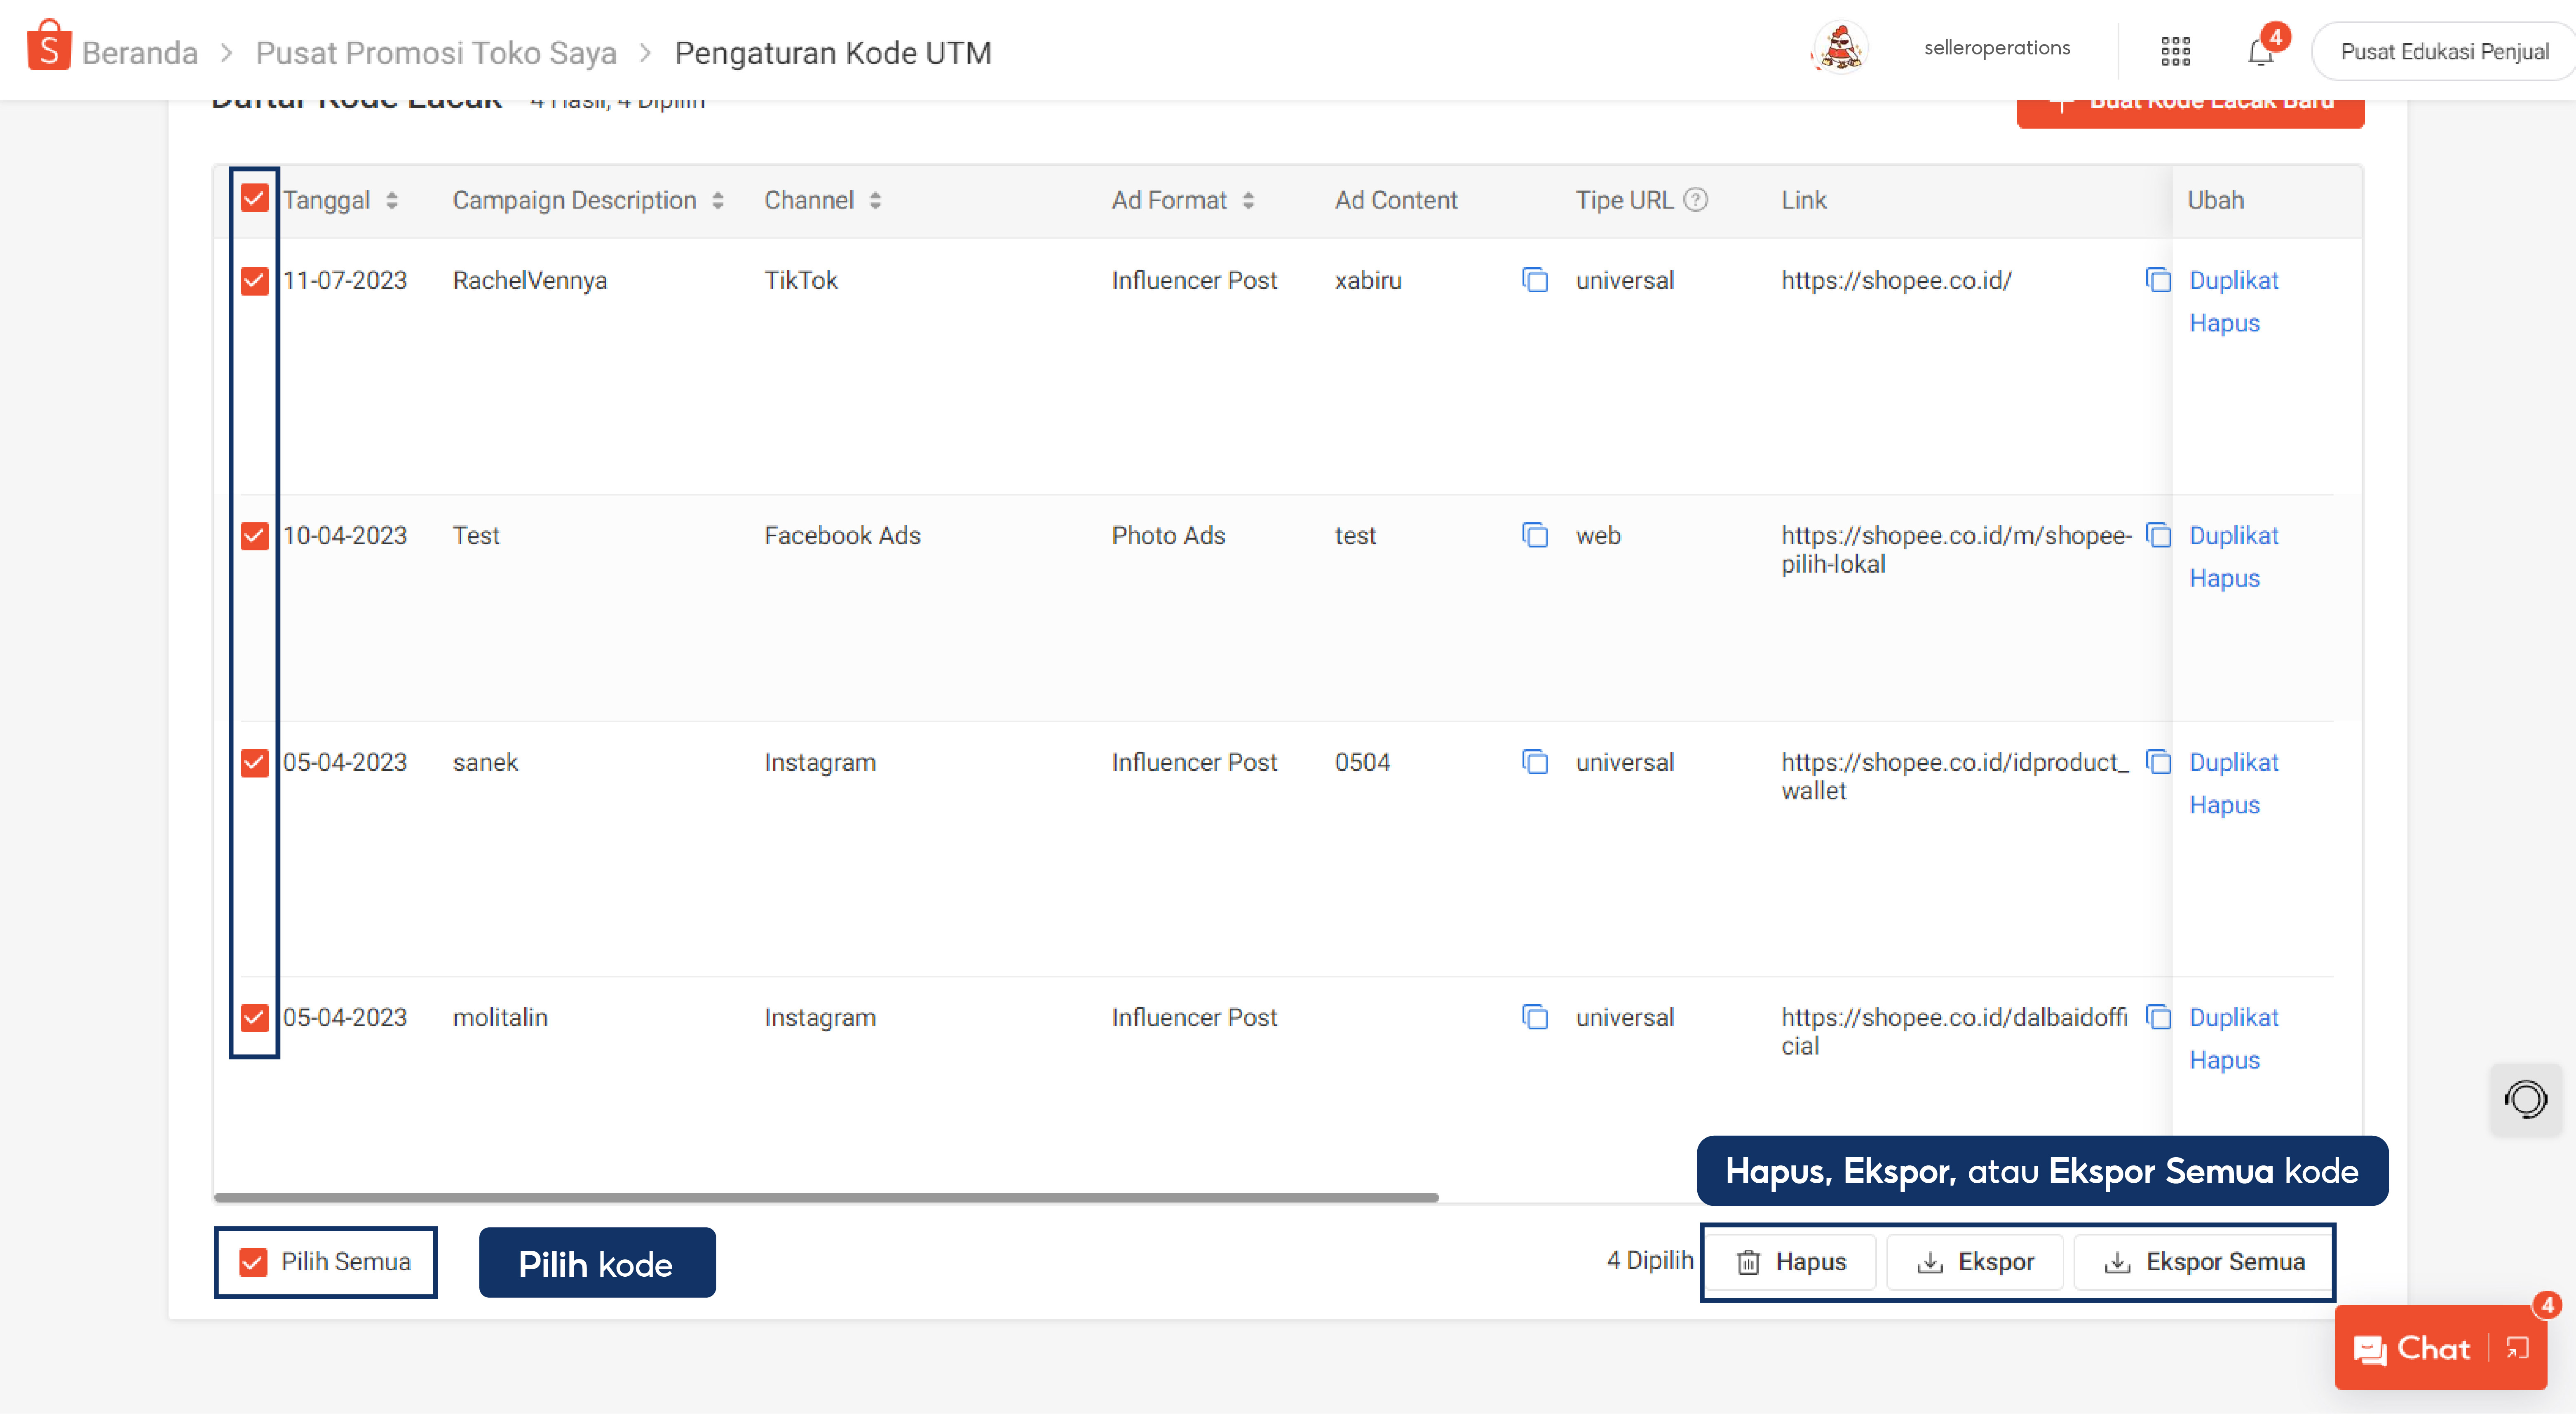Sort the table by Tanggal
The width and height of the screenshot is (2576, 1414).
(391, 199)
